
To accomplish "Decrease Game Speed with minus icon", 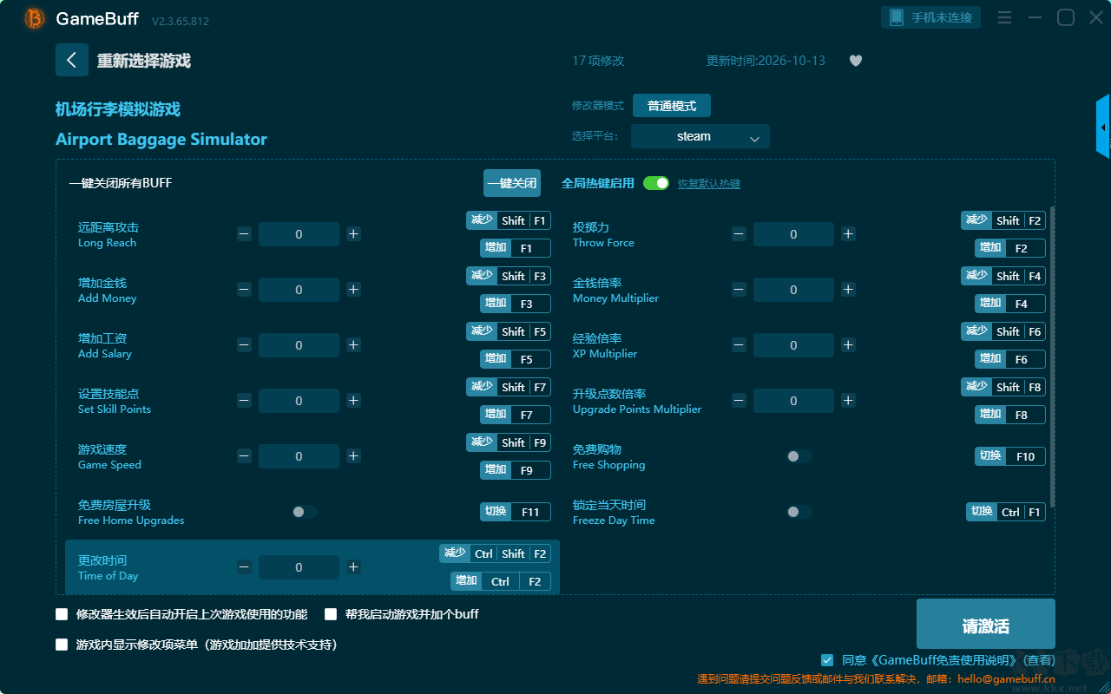I will coord(245,456).
